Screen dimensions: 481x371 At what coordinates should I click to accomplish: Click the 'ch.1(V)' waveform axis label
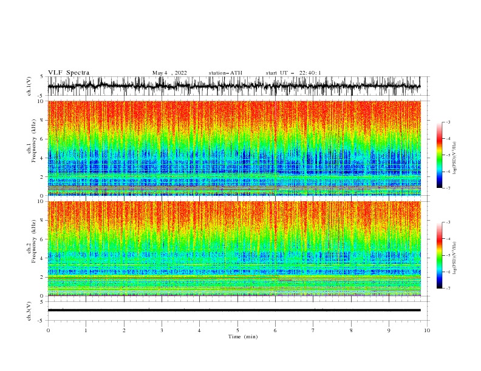(29, 86)
